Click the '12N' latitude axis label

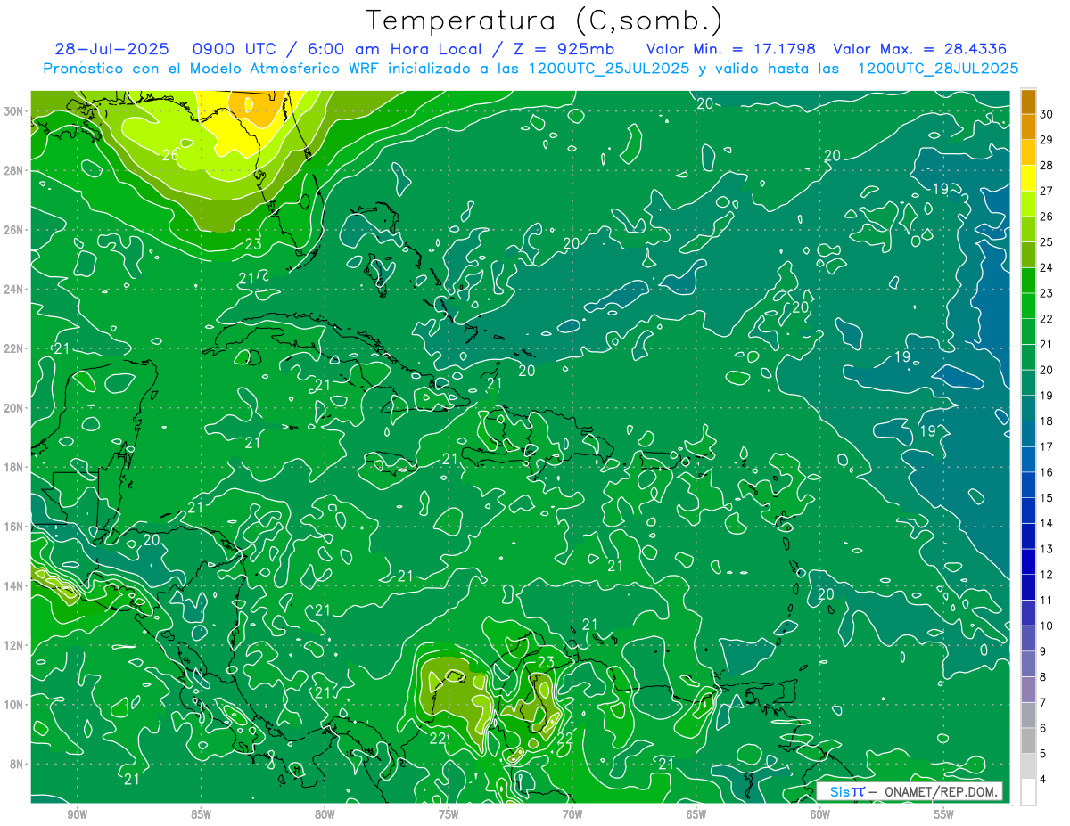[x=12, y=645]
